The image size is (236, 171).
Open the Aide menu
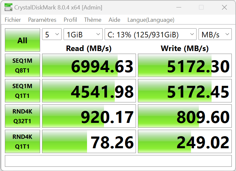(114, 20)
